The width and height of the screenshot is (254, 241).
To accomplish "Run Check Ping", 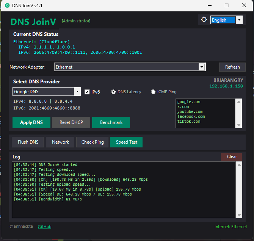I will pos(93,142).
